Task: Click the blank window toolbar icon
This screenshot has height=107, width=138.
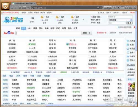Action: 123,7
